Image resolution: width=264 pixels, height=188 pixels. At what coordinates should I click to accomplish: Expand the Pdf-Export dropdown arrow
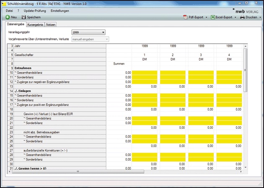(207, 18)
